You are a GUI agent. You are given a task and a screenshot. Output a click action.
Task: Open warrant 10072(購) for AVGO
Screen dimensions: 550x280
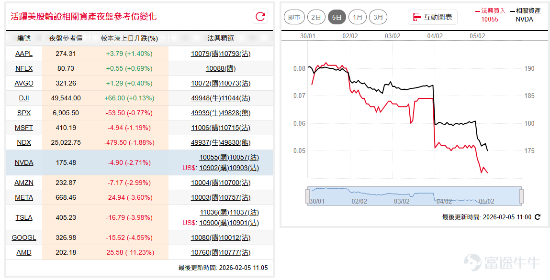pyautogui.click(x=205, y=83)
